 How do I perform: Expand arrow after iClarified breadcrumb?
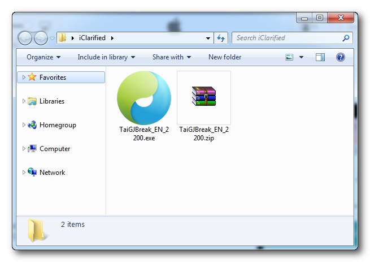click(112, 38)
